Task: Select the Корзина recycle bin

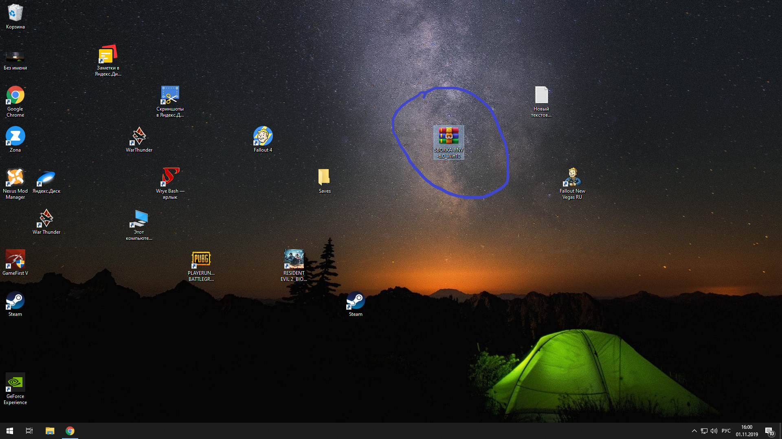Action: (x=15, y=13)
